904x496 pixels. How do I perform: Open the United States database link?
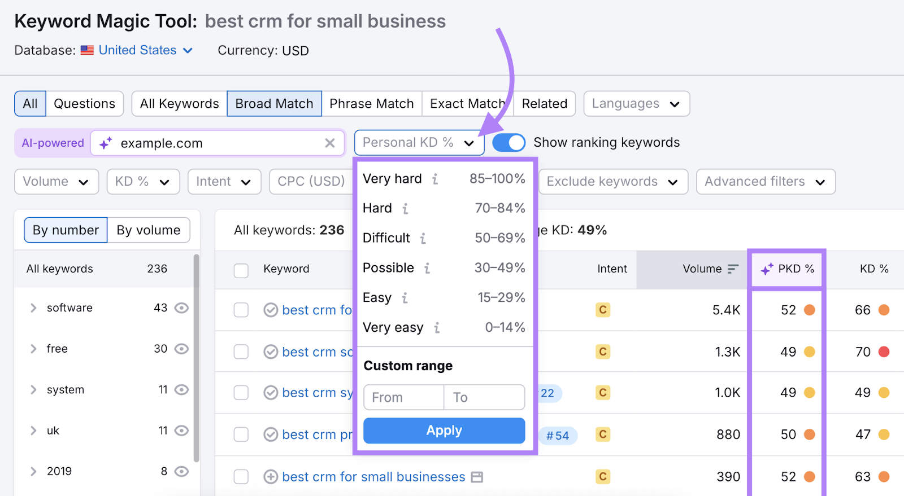138,50
